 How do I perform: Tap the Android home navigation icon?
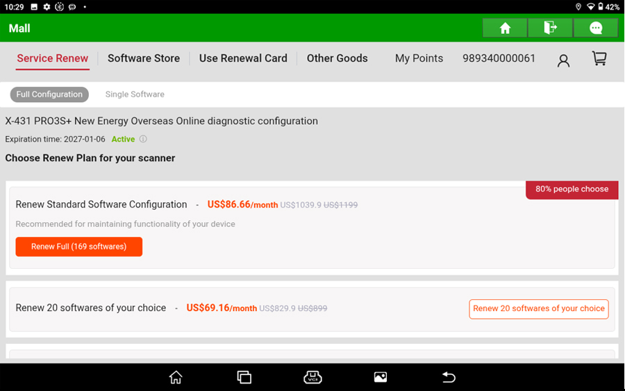tap(176, 377)
